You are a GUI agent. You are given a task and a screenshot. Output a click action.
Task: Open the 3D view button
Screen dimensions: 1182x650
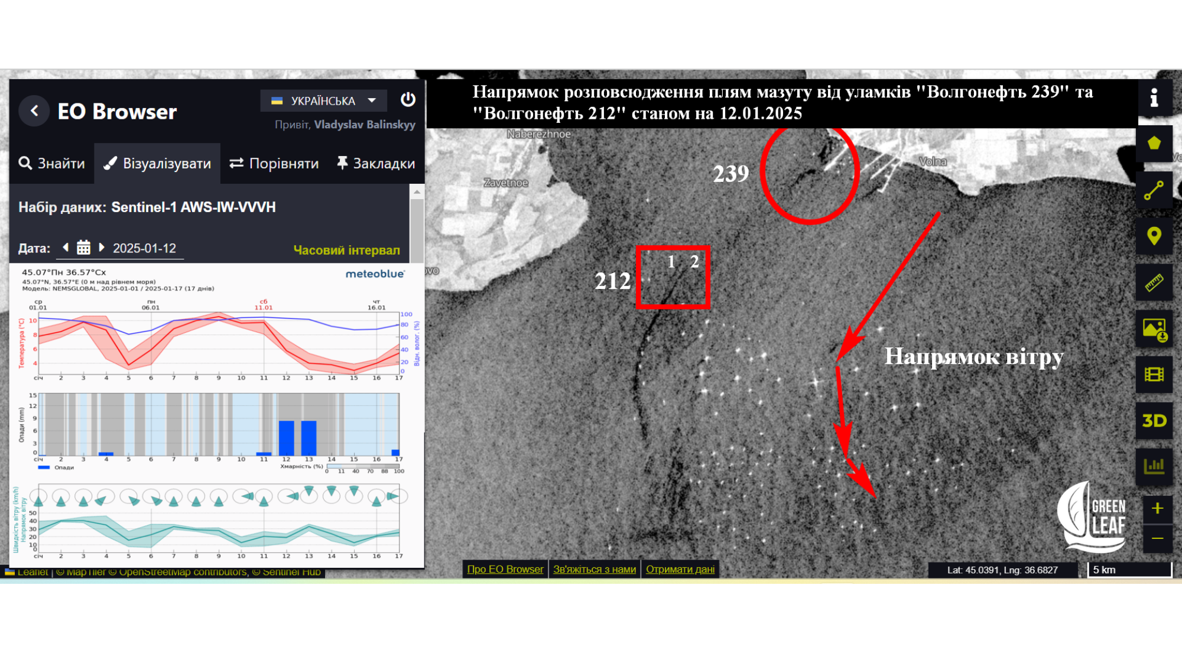(1154, 421)
